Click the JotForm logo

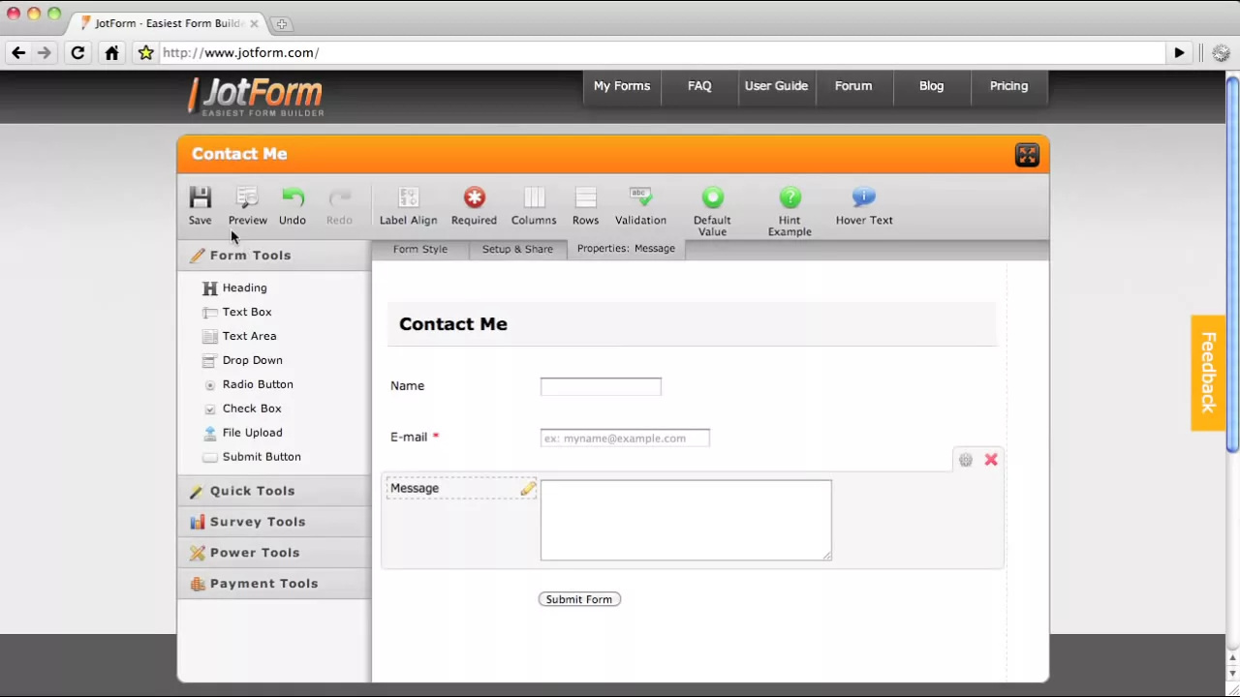pyautogui.click(x=256, y=96)
